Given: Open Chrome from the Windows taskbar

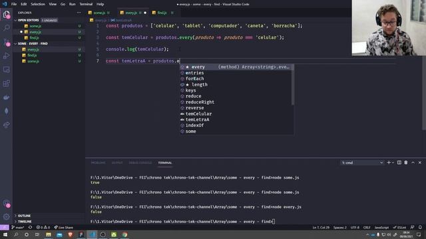Looking at the screenshot, I should tap(124, 234).
